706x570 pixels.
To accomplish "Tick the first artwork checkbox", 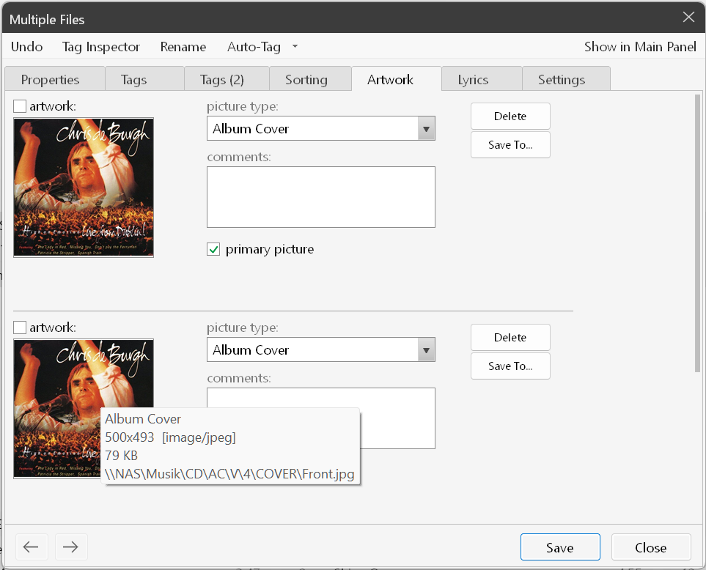I will [x=19, y=106].
